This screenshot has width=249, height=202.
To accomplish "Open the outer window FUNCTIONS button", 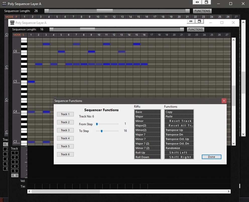I will click(202, 11).
